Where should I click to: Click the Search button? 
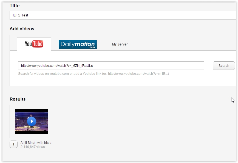pyautogui.click(x=224, y=66)
